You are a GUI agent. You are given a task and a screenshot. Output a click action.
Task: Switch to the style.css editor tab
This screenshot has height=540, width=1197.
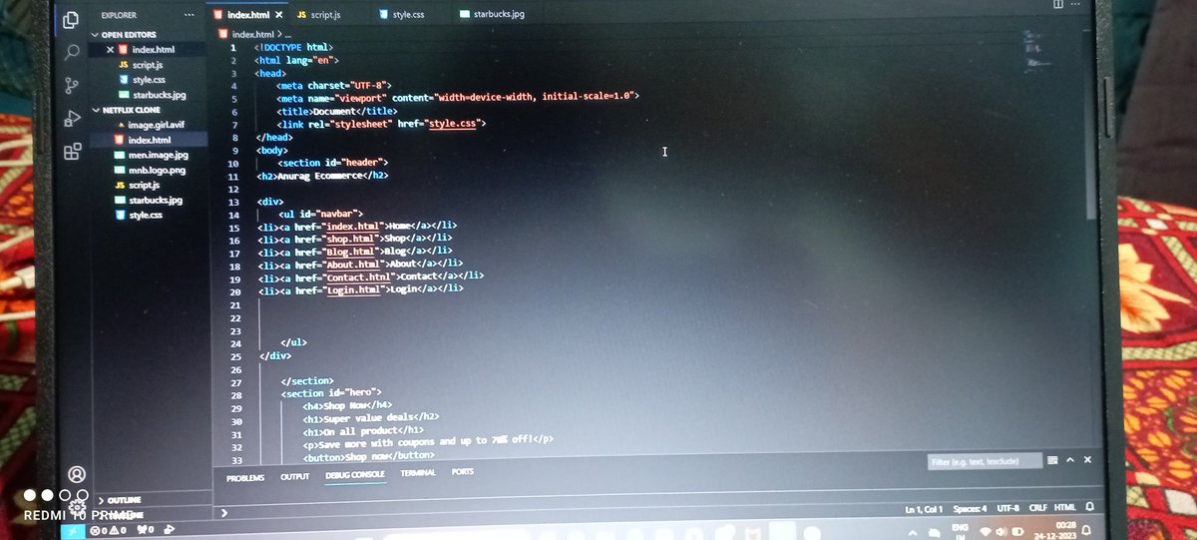coord(404,15)
